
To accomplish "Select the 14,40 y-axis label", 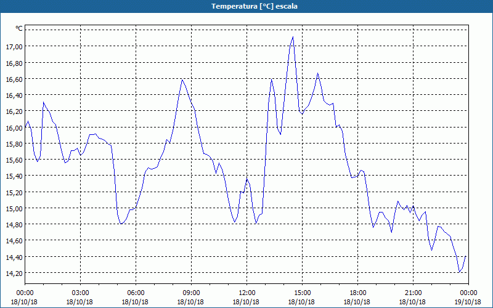I will (x=14, y=257).
